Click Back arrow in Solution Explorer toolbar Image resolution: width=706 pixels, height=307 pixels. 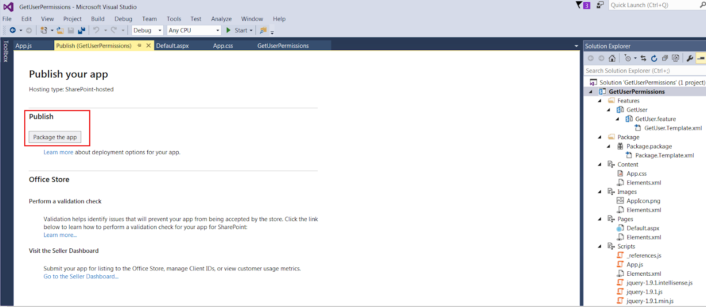coord(590,58)
